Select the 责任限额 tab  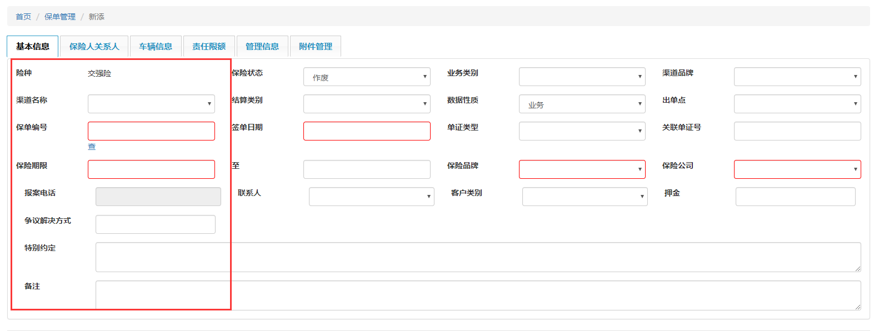[x=209, y=47]
